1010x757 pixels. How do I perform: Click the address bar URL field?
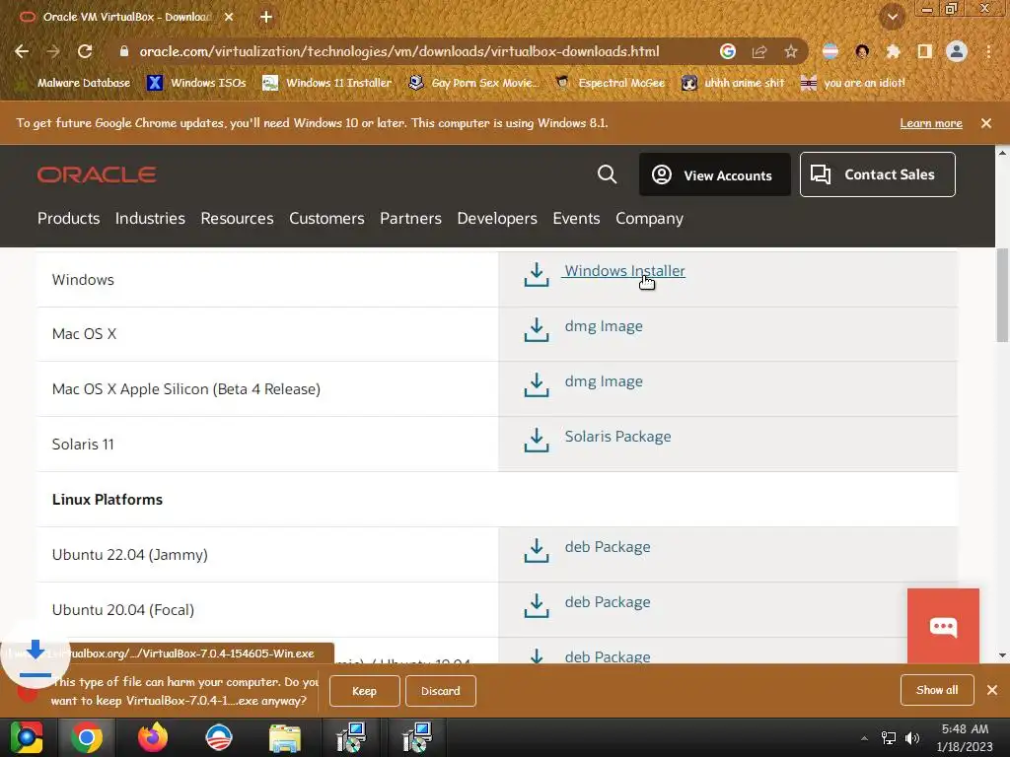(x=399, y=51)
